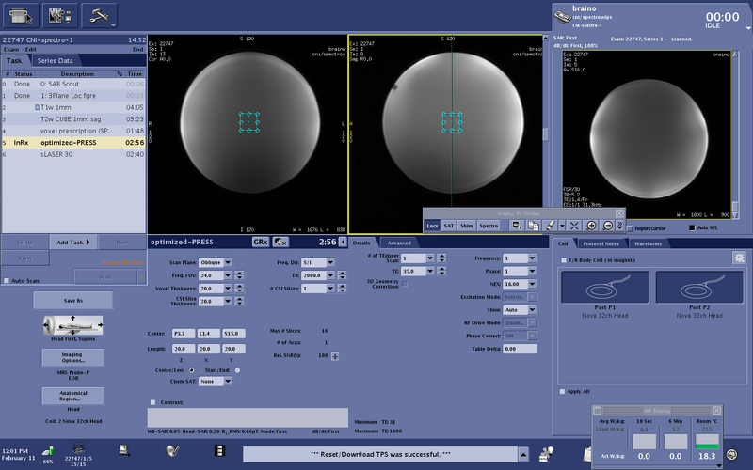Switch to the Advanced tab
The width and height of the screenshot is (753, 470).
coord(398,243)
